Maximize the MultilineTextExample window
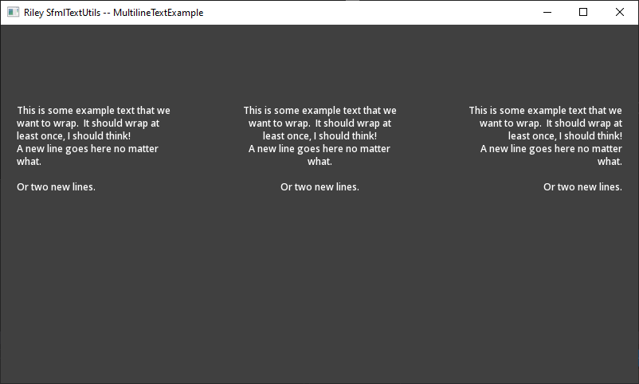This screenshot has height=384, width=639. (x=583, y=12)
